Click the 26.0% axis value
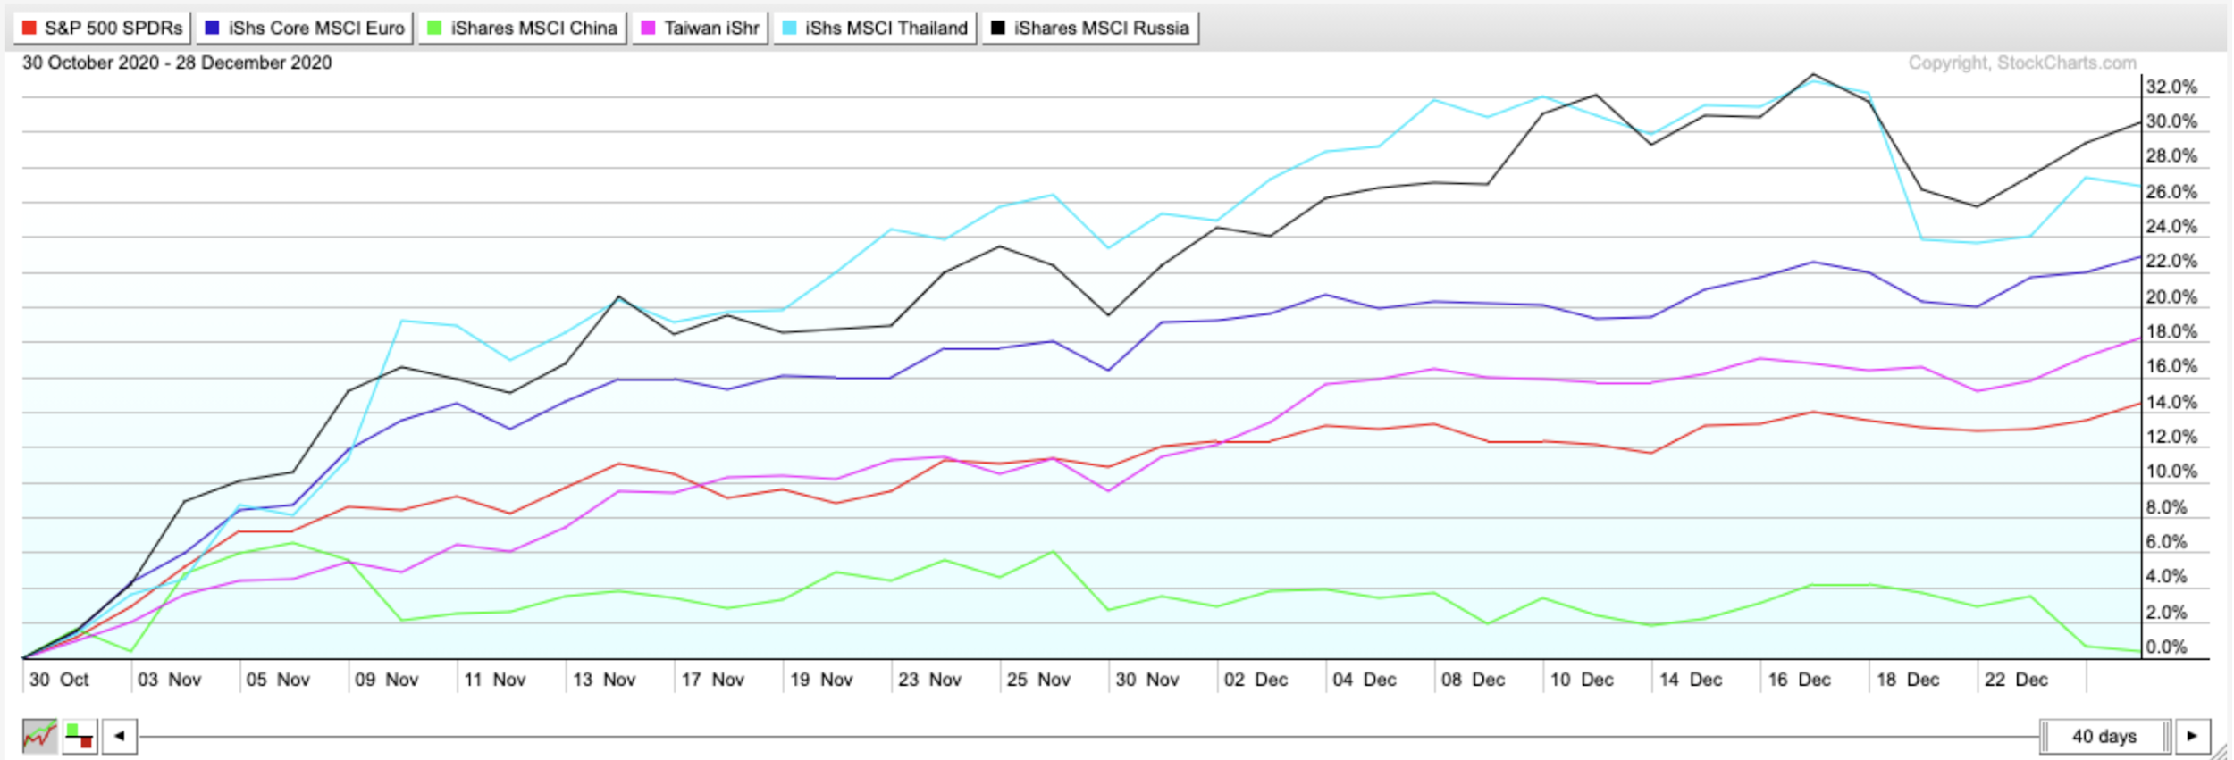This screenshot has height=760, width=2234. (x=2171, y=192)
